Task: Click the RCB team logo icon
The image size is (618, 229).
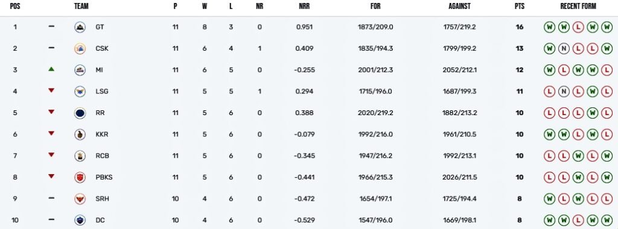Action: click(x=80, y=156)
